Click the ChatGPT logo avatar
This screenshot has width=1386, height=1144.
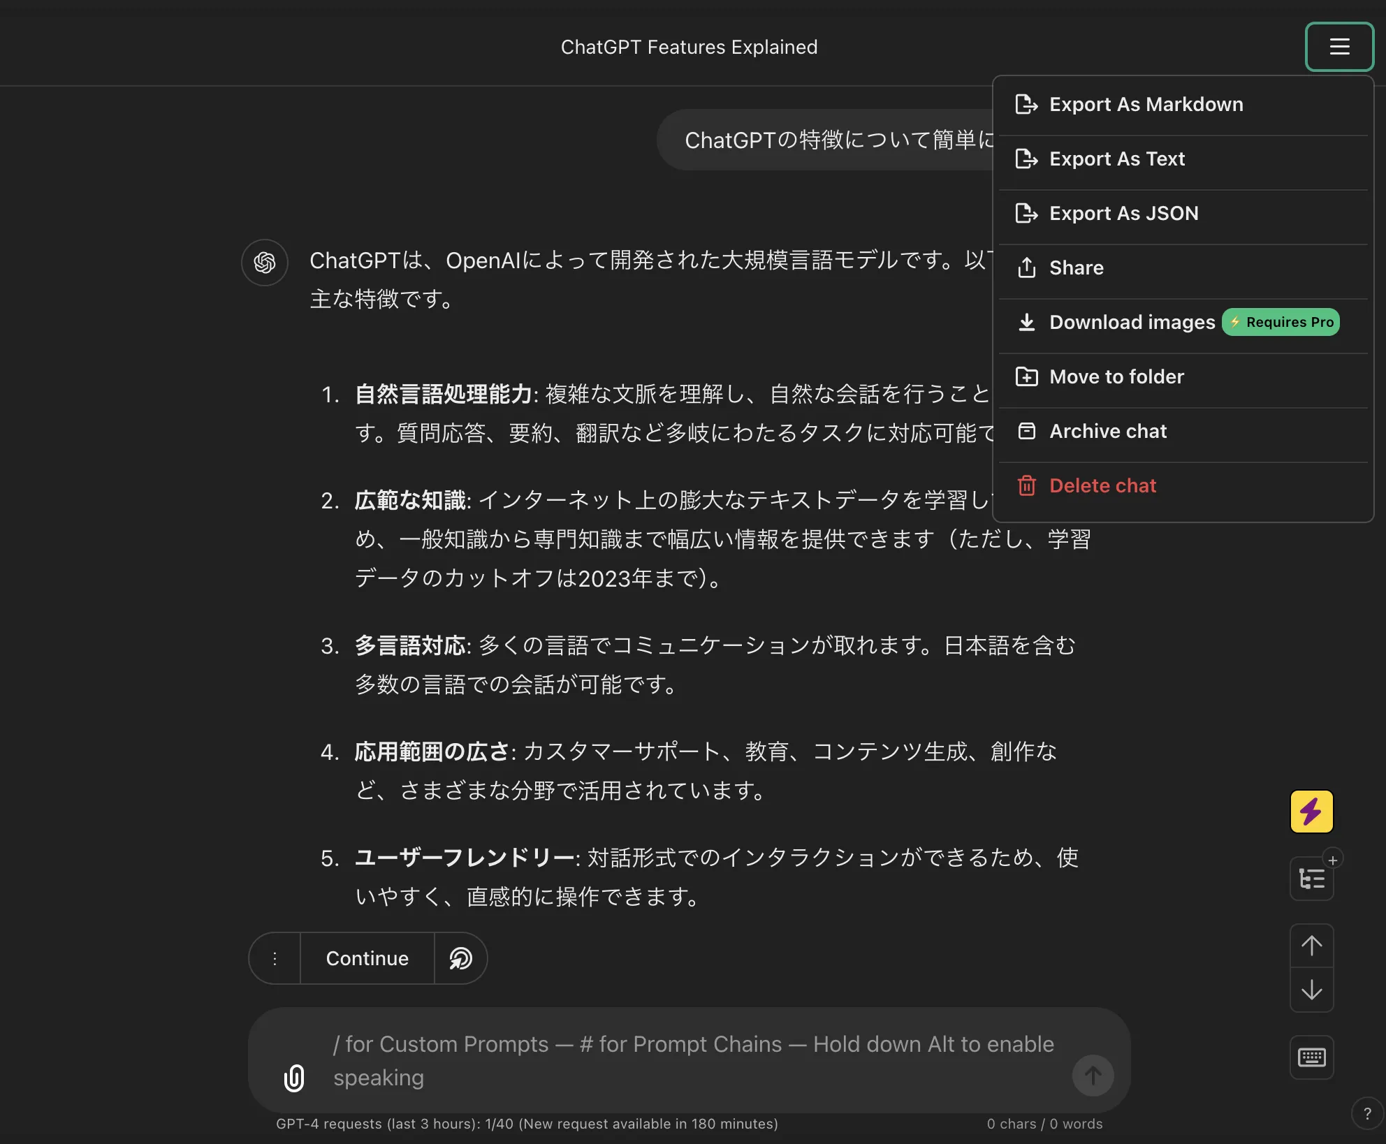tap(265, 263)
